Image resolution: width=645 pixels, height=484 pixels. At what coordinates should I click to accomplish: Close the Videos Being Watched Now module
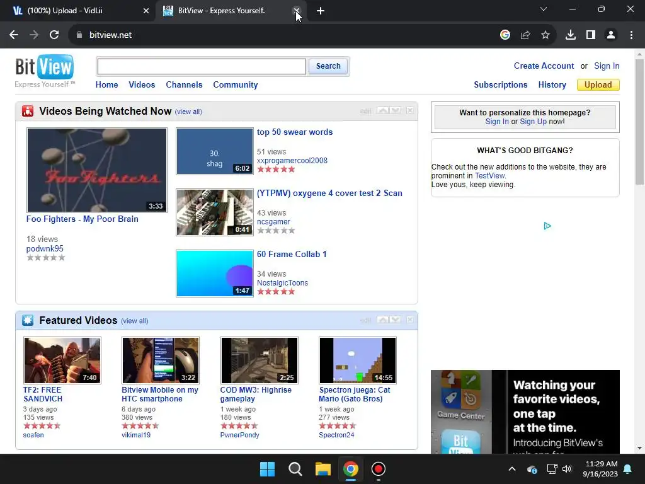[x=410, y=110]
